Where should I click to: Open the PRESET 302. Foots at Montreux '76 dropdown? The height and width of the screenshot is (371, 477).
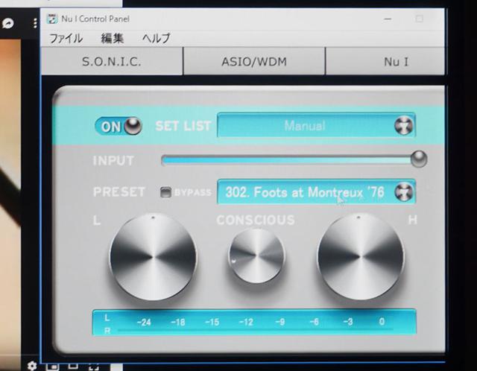(316, 192)
